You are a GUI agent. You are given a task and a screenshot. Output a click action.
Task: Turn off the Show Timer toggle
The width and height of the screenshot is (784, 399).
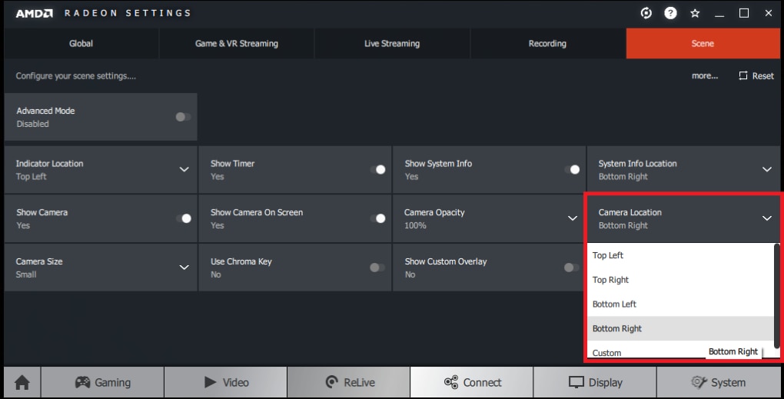[x=377, y=169]
